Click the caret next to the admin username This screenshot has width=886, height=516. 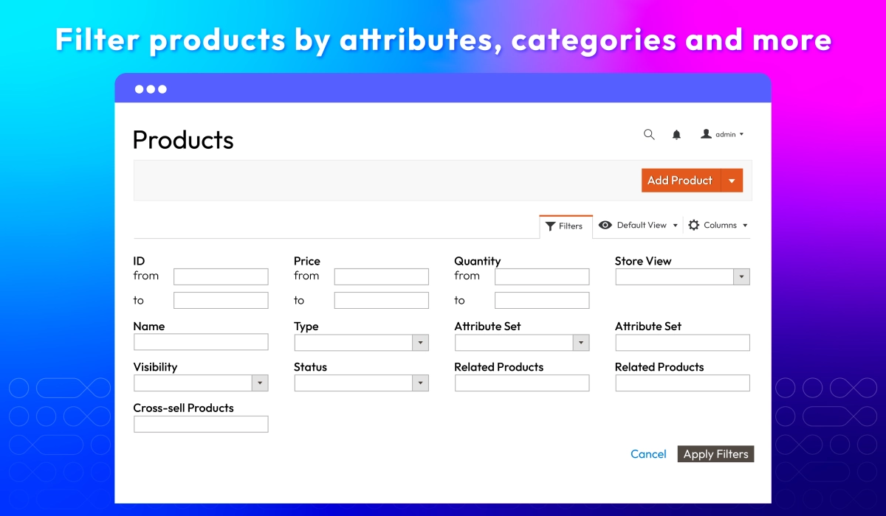[x=741, y=134]
